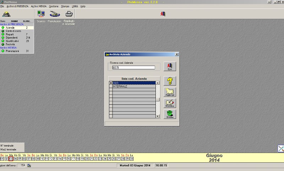
Task: Open help with the yellow question mark button
Action: [170, 81]
